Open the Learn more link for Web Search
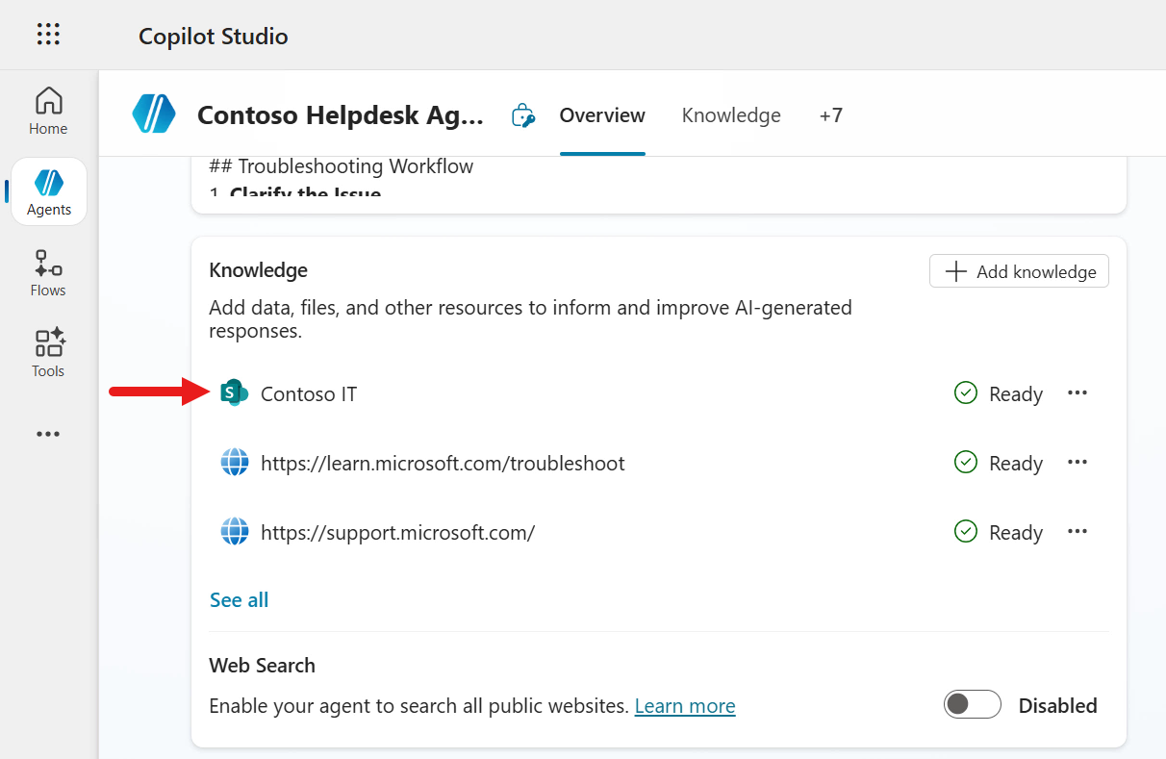This screenshot has height=759, width=1166. pyautogui.click(x=684, y=705)
